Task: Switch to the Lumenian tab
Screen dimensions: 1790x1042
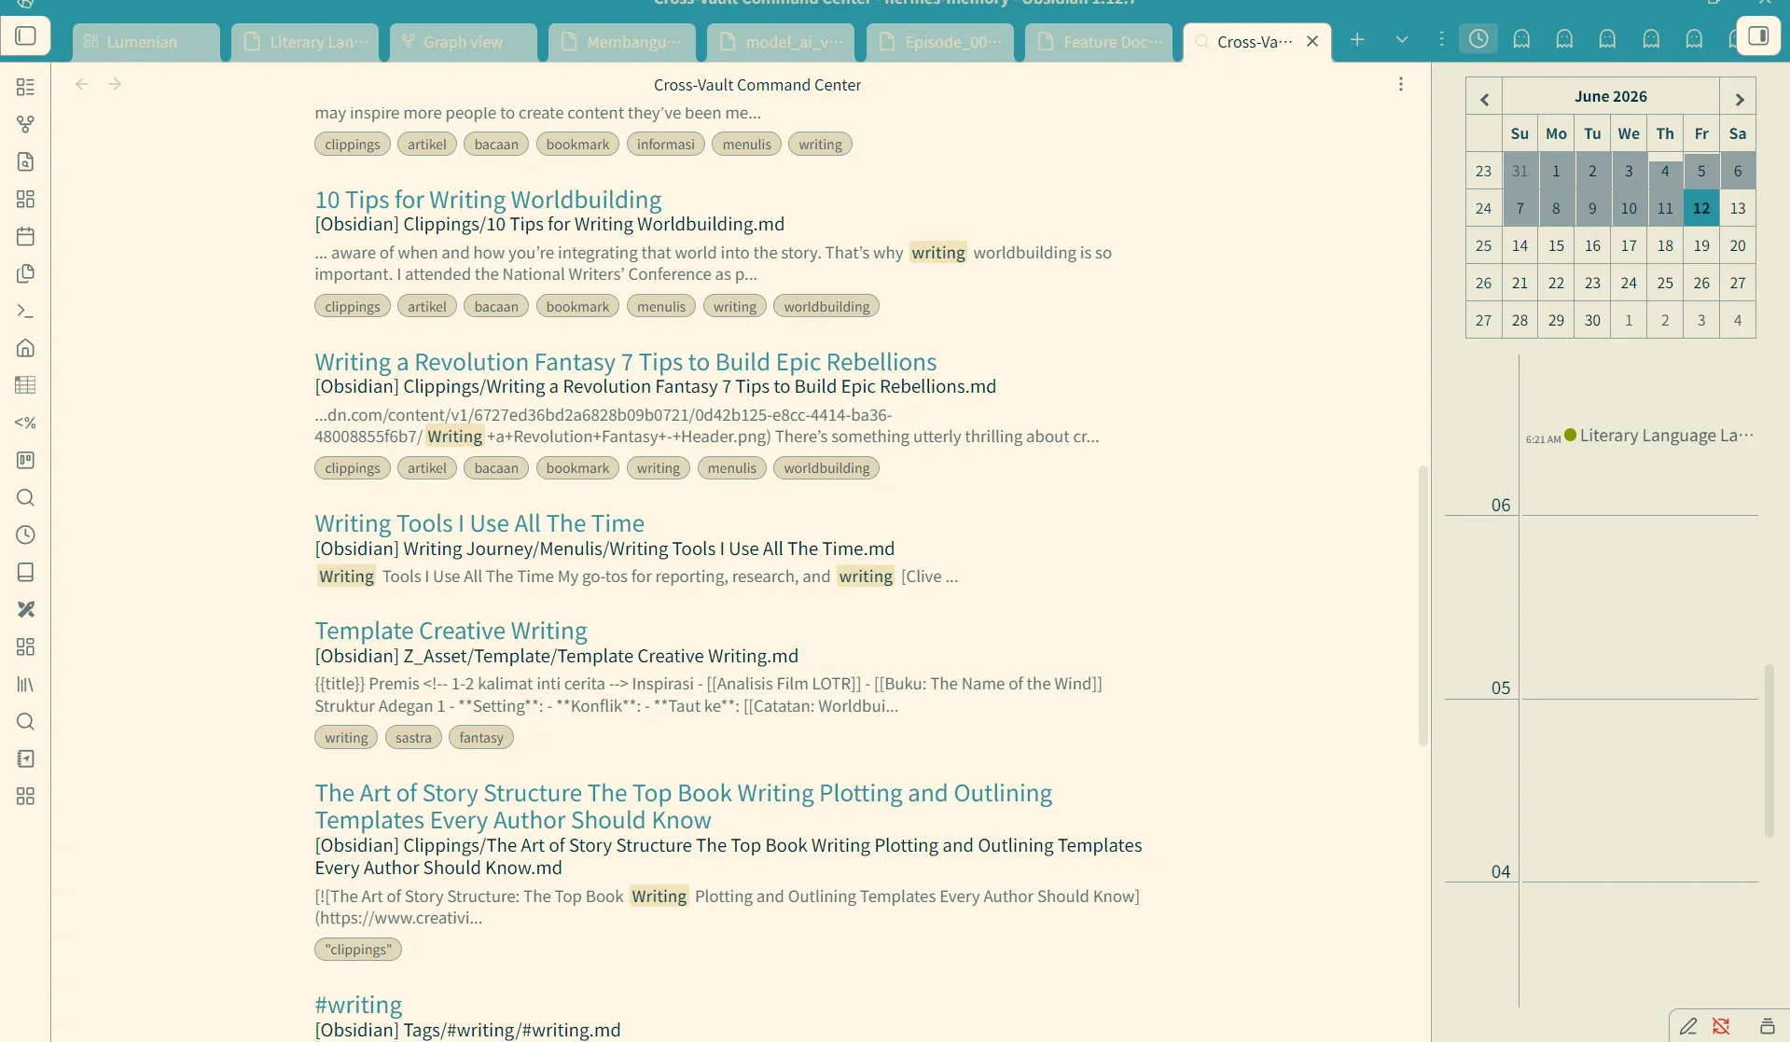Action: point(146,42)
